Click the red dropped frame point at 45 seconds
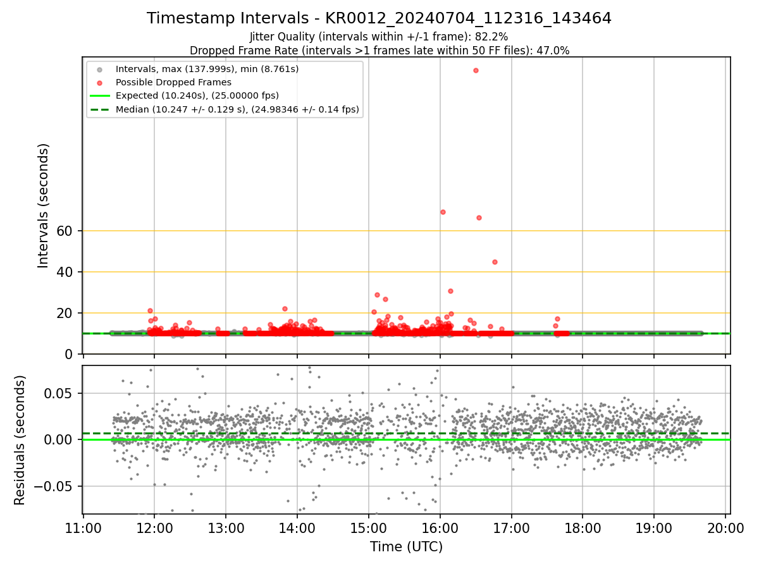 495,262
